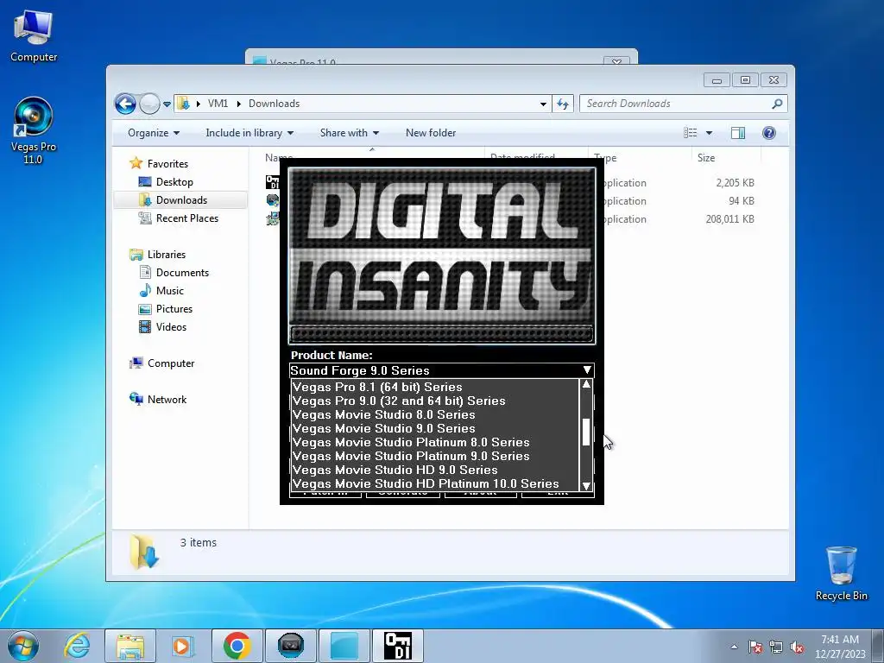Open Documents library
The width and height of the screenshot is (884, 663).
[x=182, y=272]
